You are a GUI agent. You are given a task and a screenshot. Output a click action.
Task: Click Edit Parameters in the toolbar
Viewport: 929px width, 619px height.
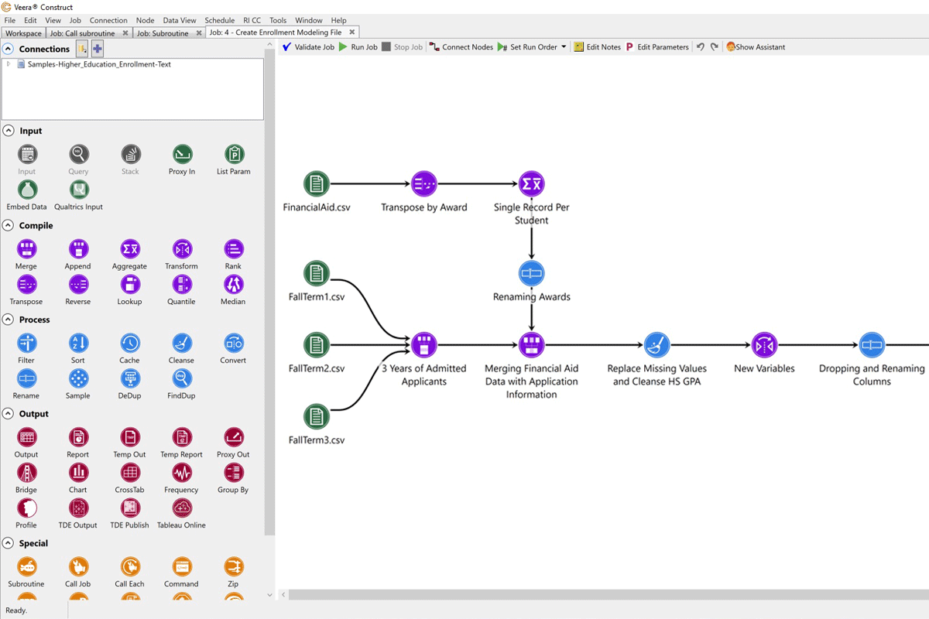(657, 47)
